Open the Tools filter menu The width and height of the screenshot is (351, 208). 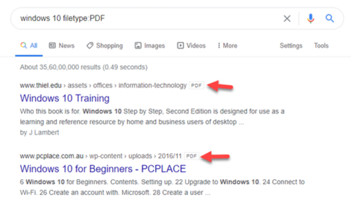(x=321, y=46)
